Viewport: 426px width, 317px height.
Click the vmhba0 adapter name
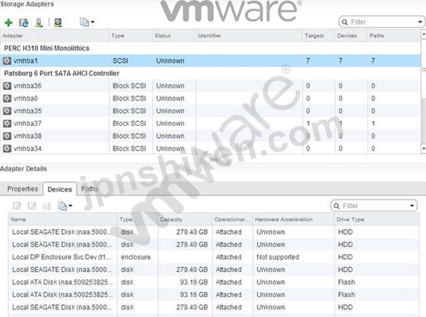click(26, 98)
